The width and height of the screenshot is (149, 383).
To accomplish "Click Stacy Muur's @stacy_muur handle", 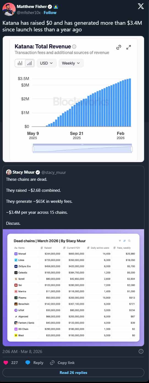I will [54, 173].
